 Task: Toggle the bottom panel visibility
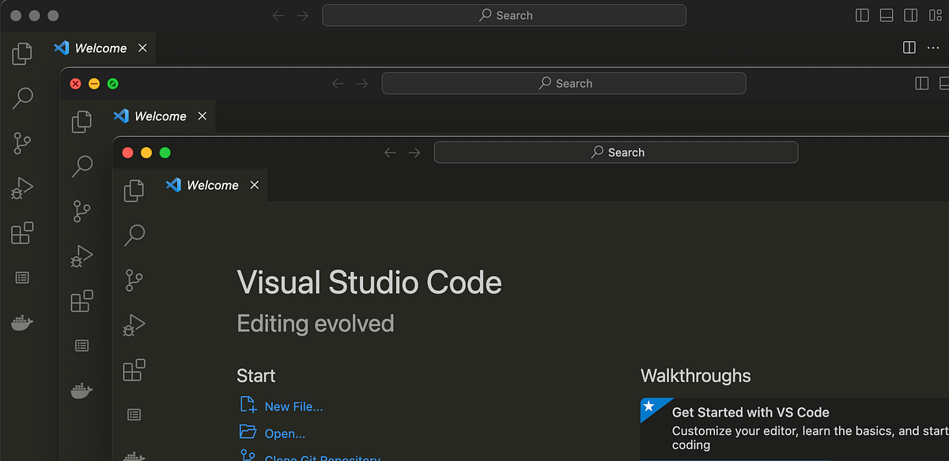(887, 15)
